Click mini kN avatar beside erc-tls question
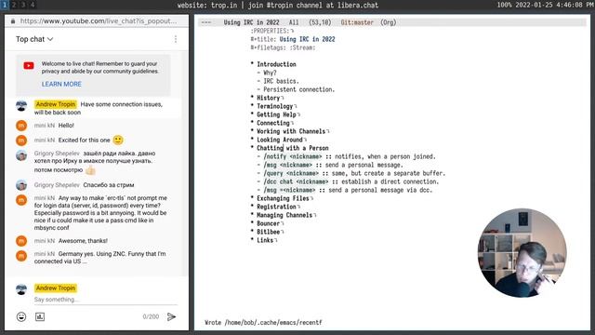The width and height of the screenshot is (595, 335). pyautogui.click(x=21, y=200)
